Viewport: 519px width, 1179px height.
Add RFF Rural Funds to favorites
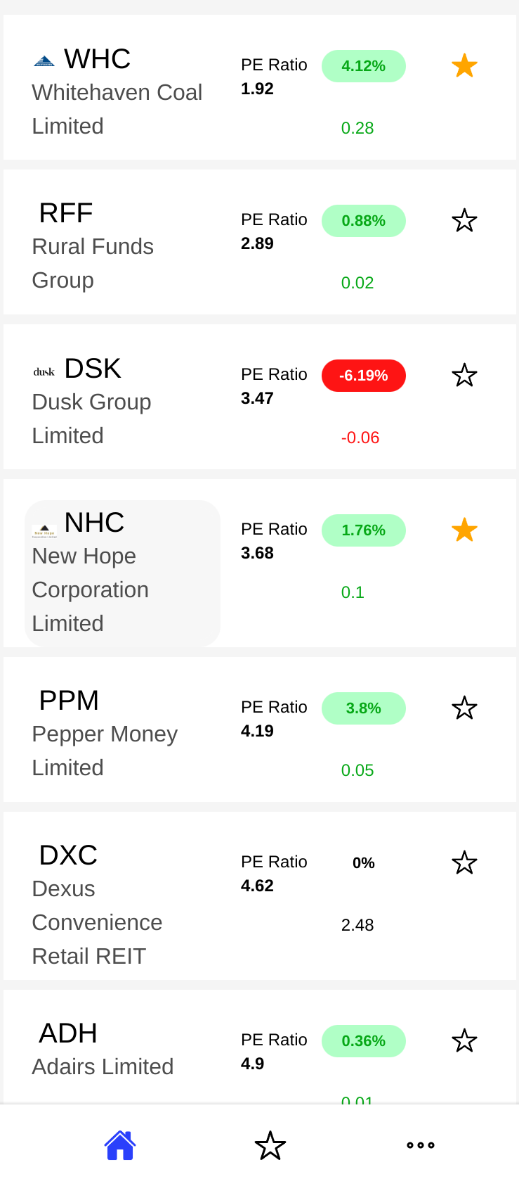[464, 221]
